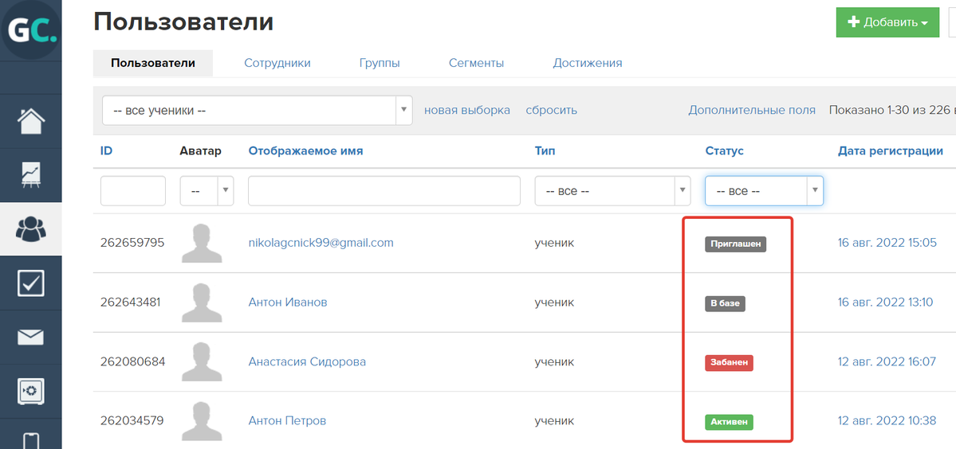Click the GC logo in the sidebar

30,29
